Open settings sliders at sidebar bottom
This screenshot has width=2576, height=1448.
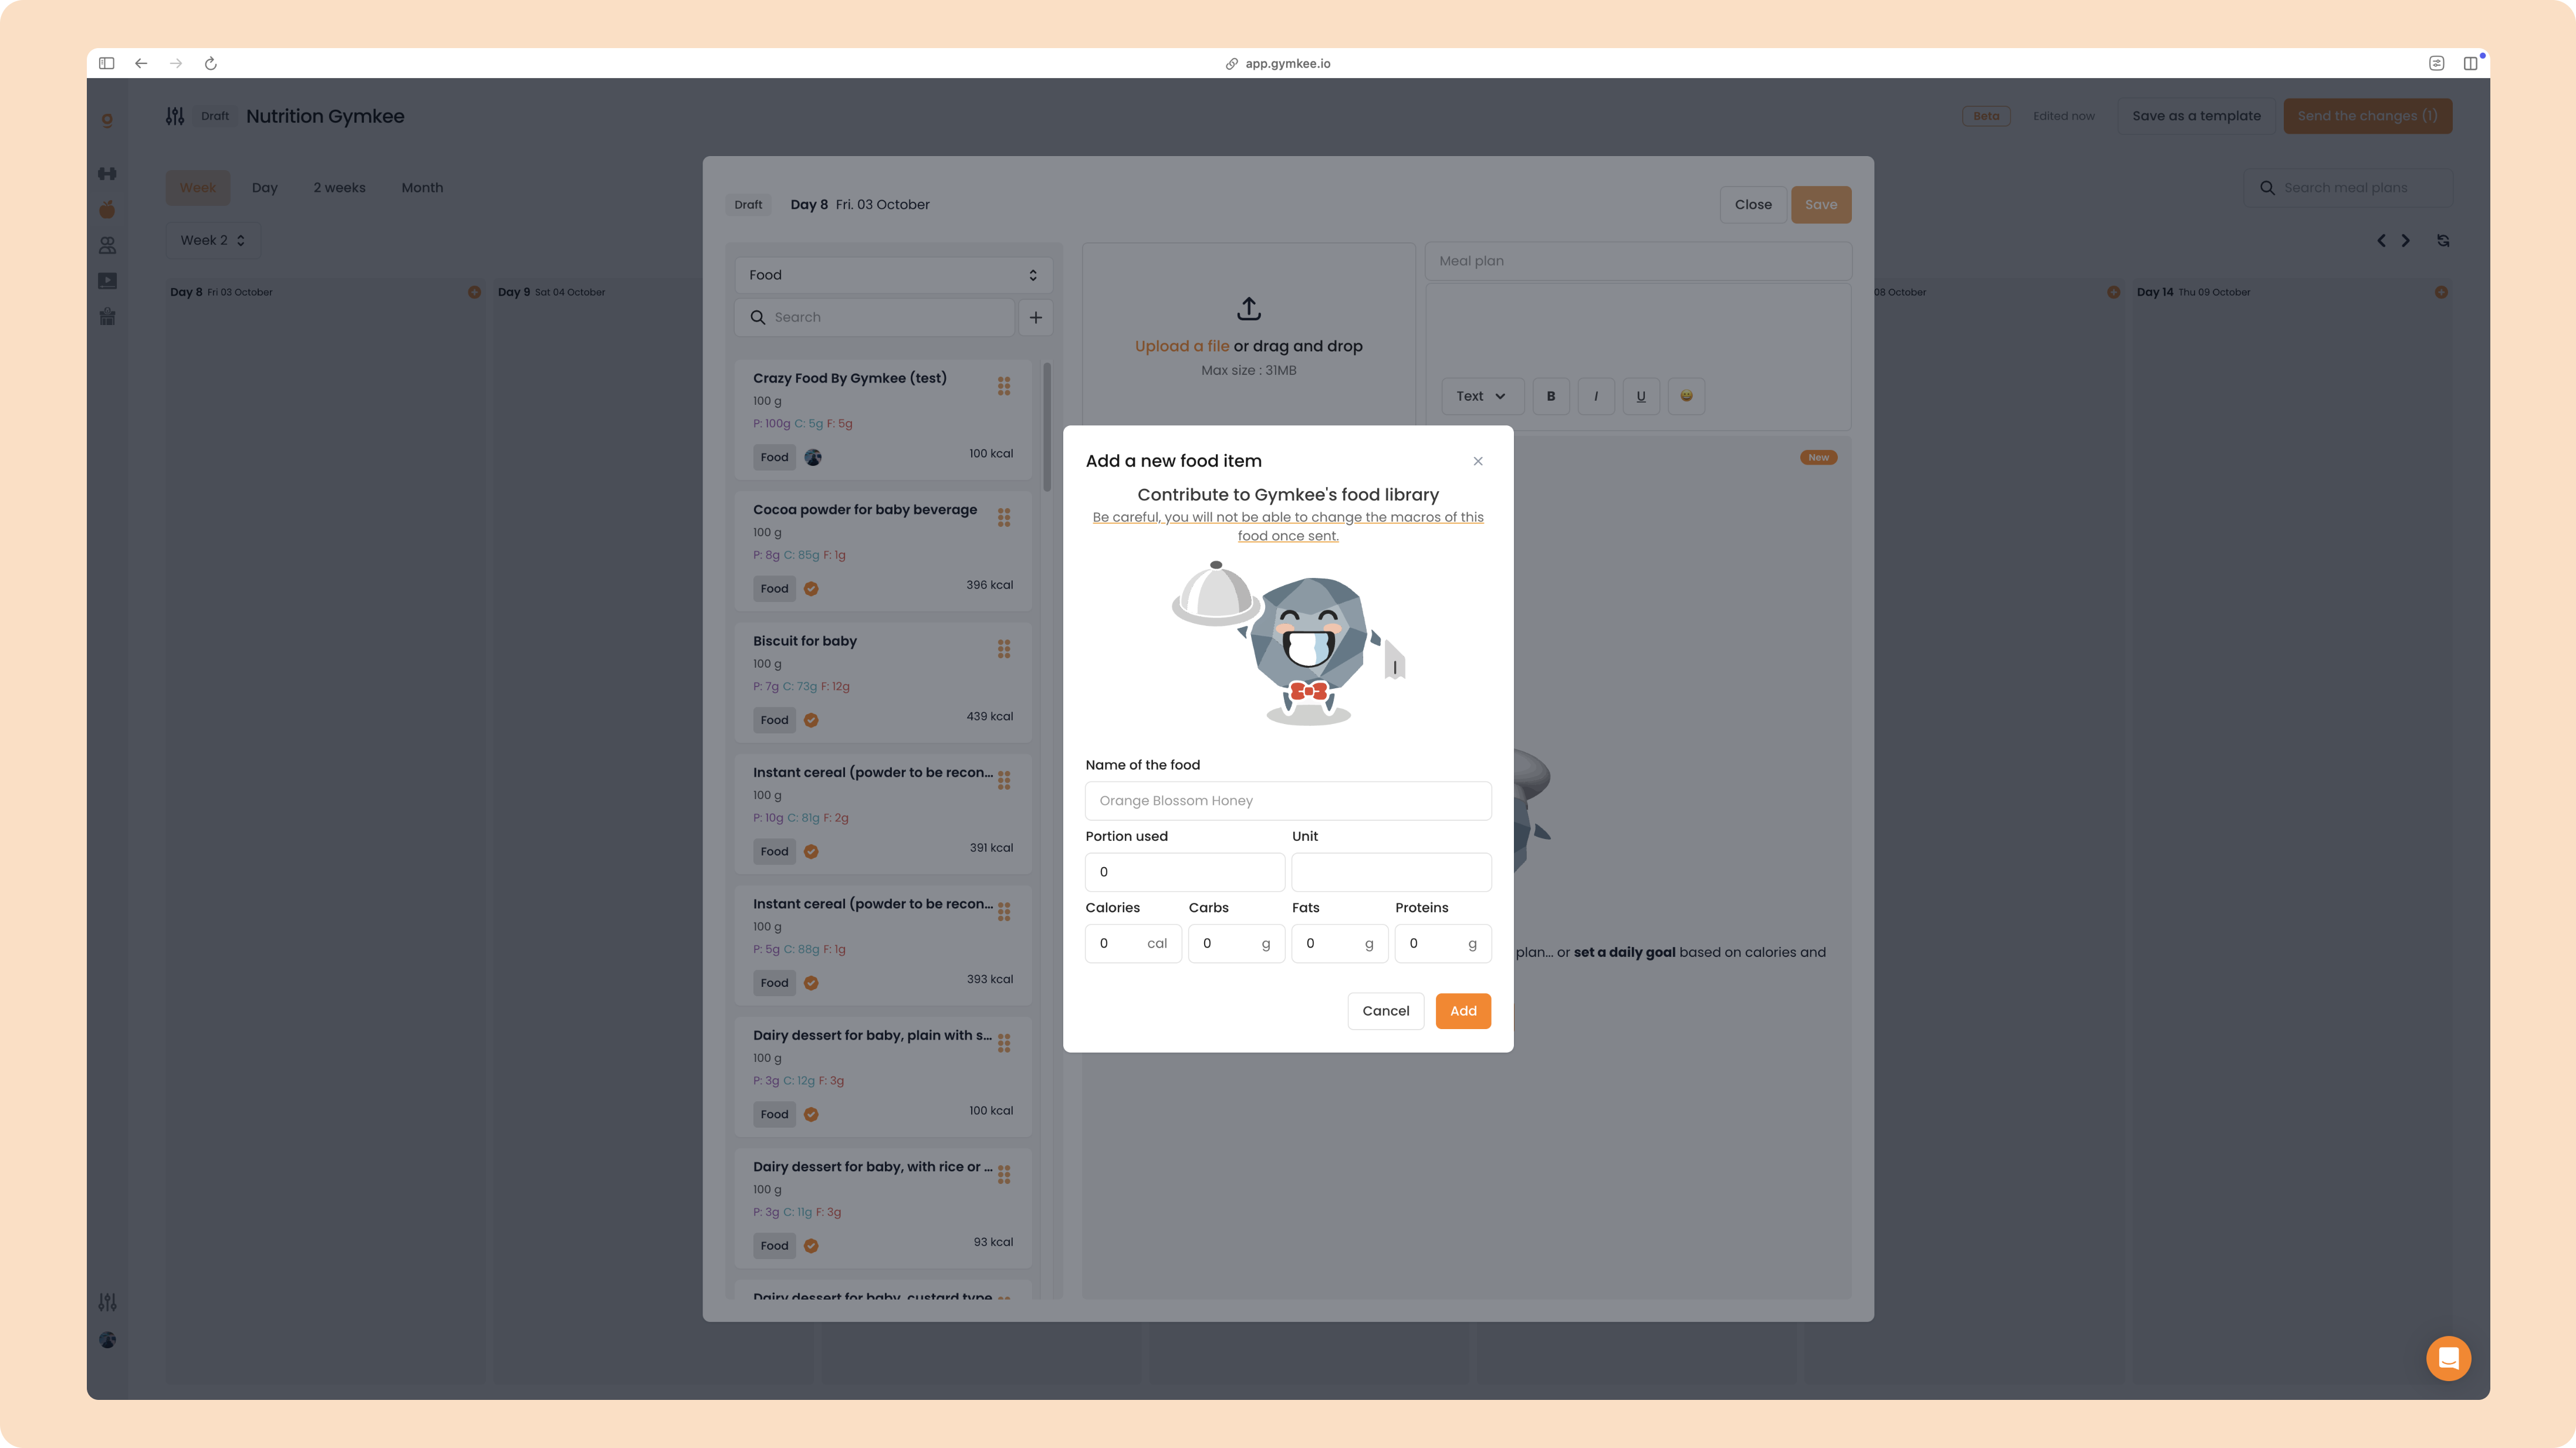click(107, 1302)
